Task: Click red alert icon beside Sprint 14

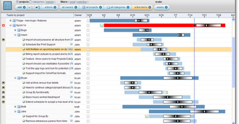Action: pos(3,25)
